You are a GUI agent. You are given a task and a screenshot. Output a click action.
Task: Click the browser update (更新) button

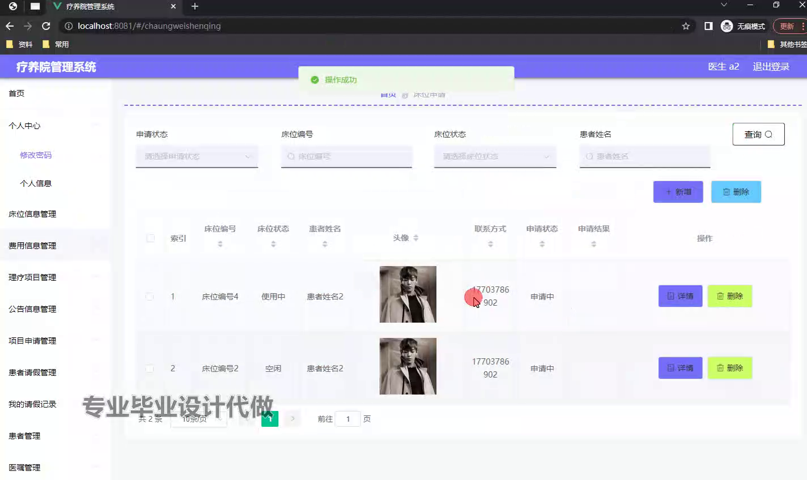click(x=789, y=26)
